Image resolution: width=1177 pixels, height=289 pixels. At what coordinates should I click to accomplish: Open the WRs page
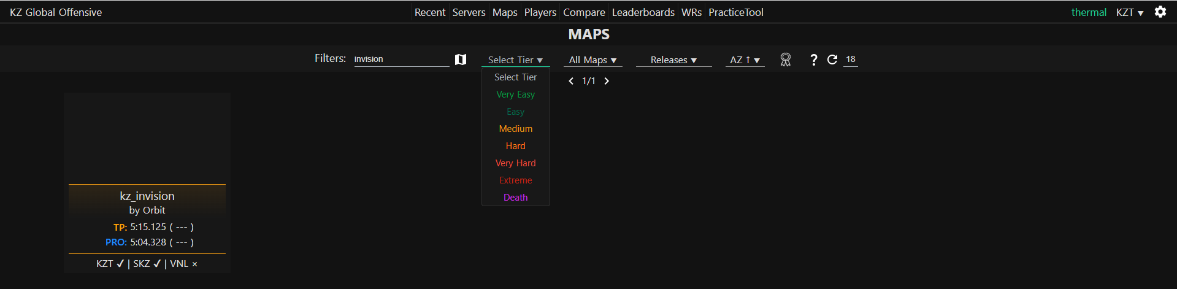pos(691,12)
